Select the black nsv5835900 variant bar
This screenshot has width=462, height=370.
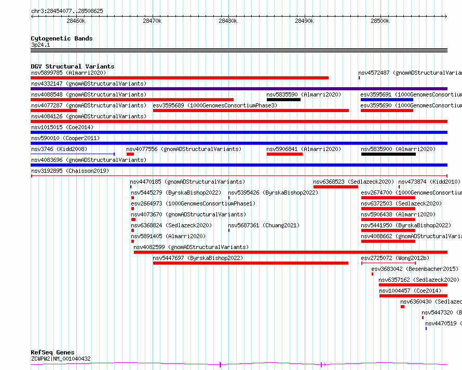point(388,154)
